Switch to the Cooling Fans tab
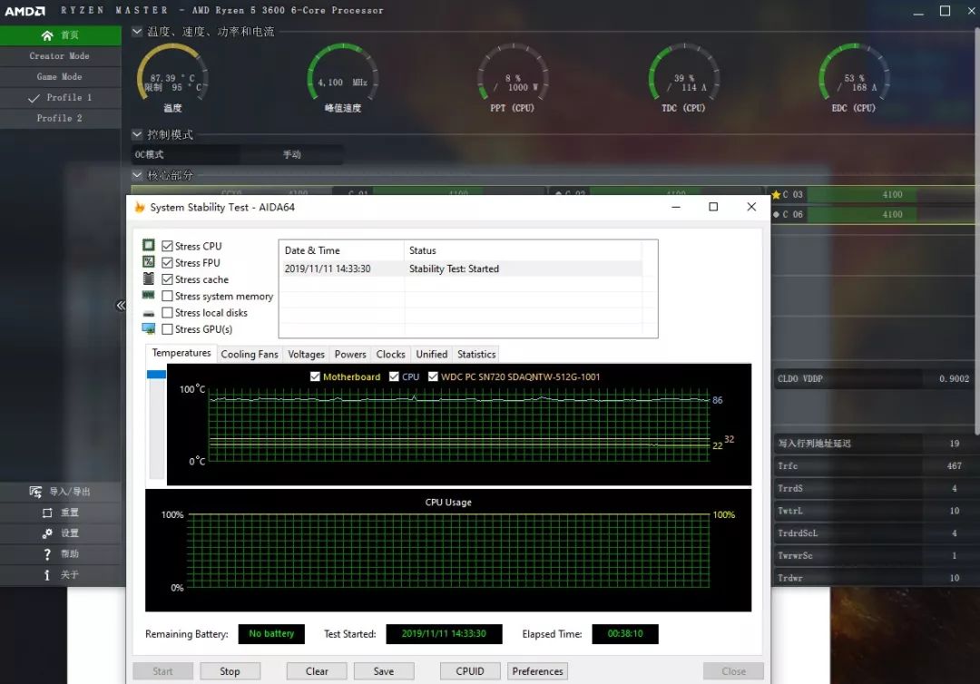 tap(250, 355)
